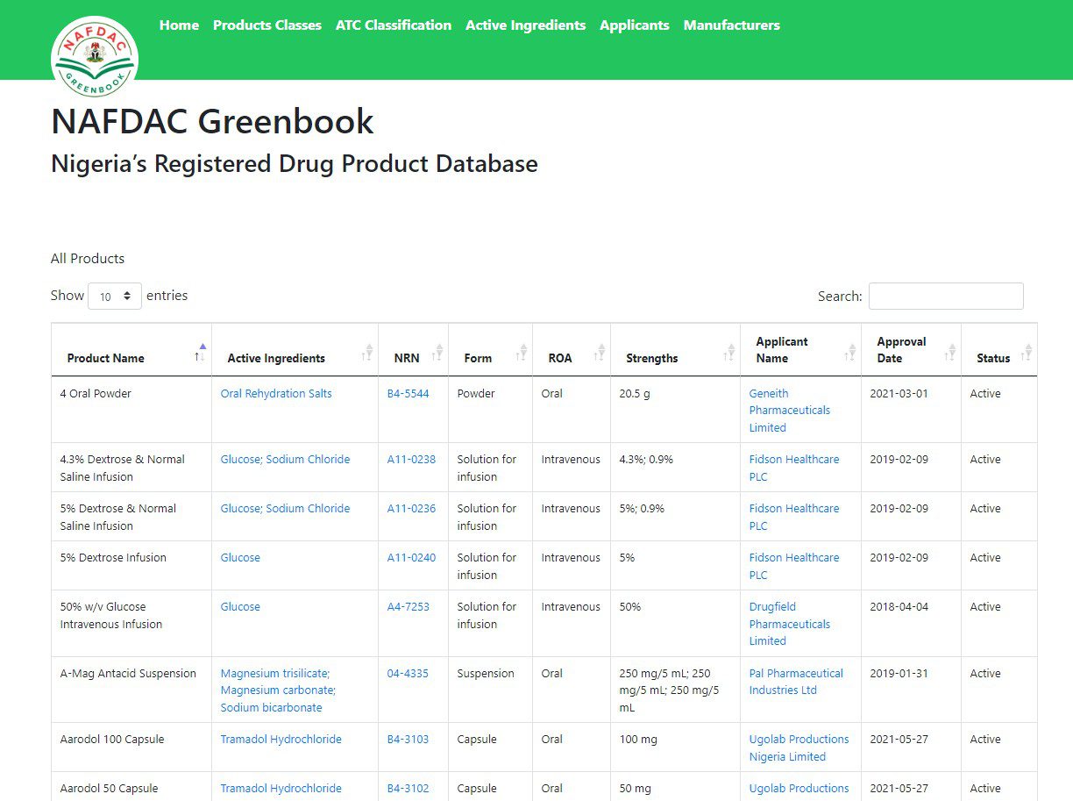Sort by Approval Date column arrows
The image size is (1073, 801).
(950, 352)
